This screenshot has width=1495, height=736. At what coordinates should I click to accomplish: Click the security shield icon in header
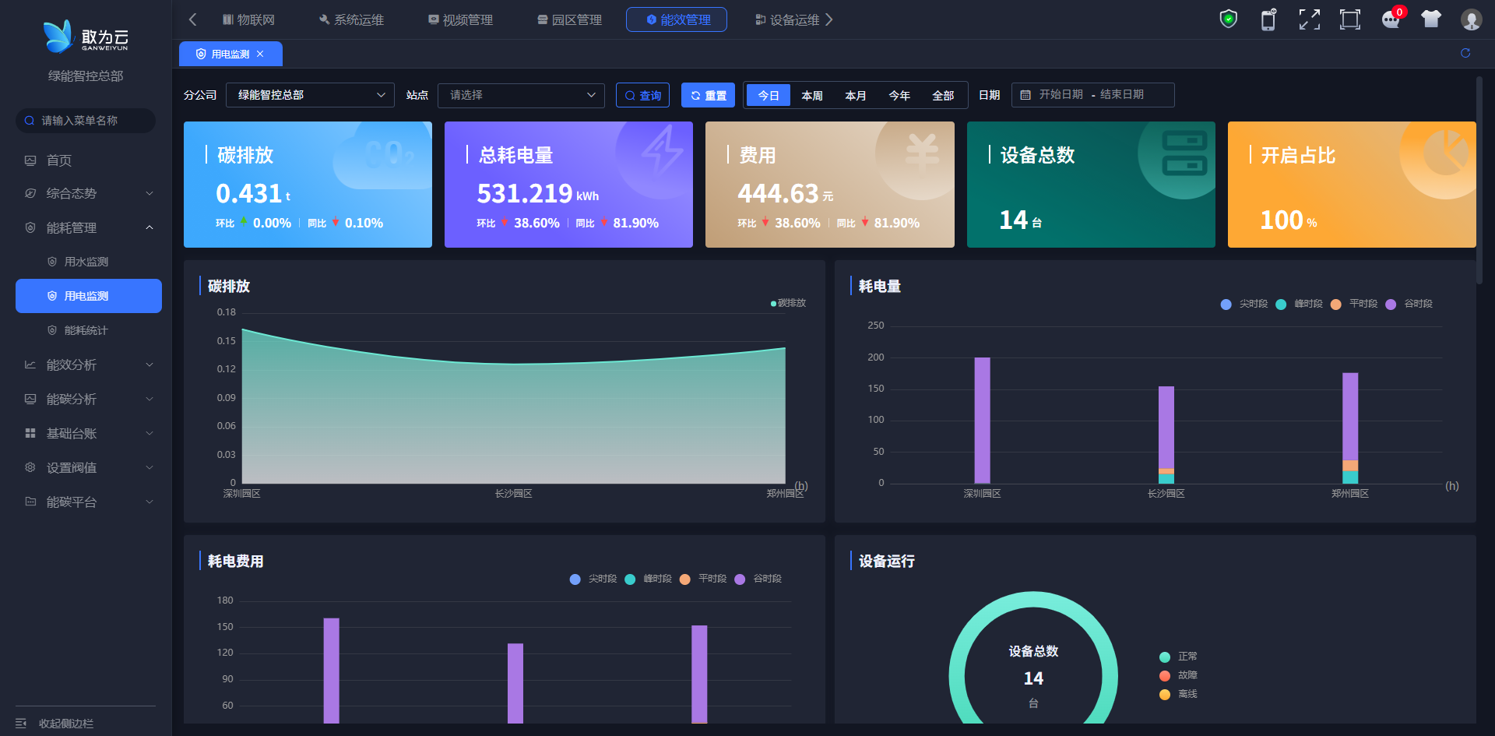coord(1228,19)
